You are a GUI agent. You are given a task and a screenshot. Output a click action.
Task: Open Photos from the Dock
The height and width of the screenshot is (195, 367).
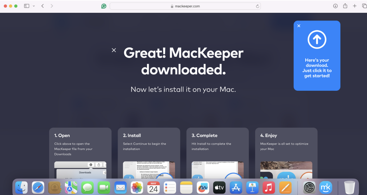point(137,187)
